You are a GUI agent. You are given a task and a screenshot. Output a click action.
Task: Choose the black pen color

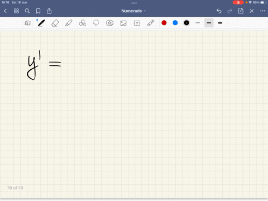point(186,23)
